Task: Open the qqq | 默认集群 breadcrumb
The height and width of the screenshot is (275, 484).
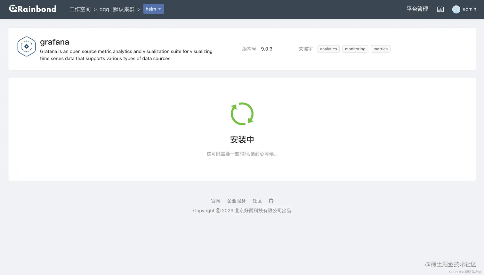Action: tap(117, 9)
